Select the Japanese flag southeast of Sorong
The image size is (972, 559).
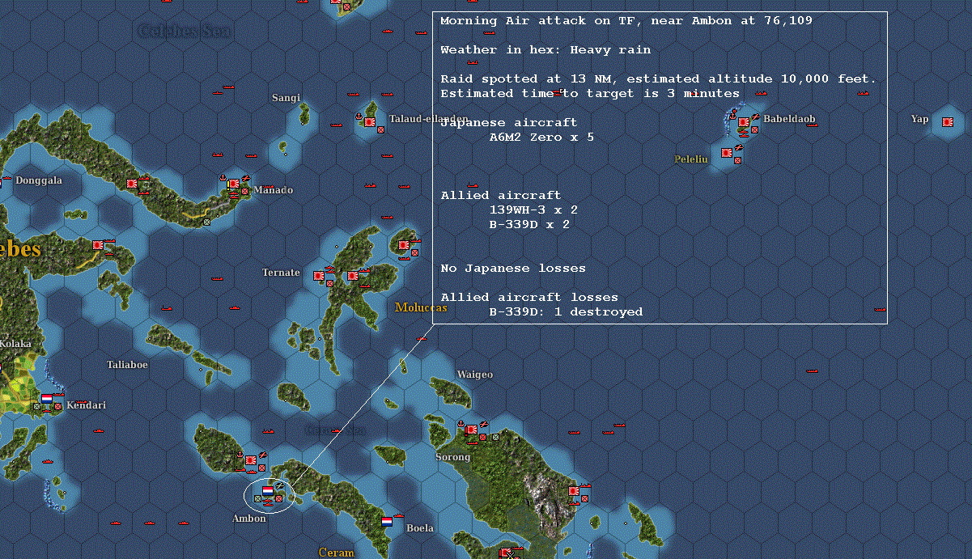click(x=574, y=491)
